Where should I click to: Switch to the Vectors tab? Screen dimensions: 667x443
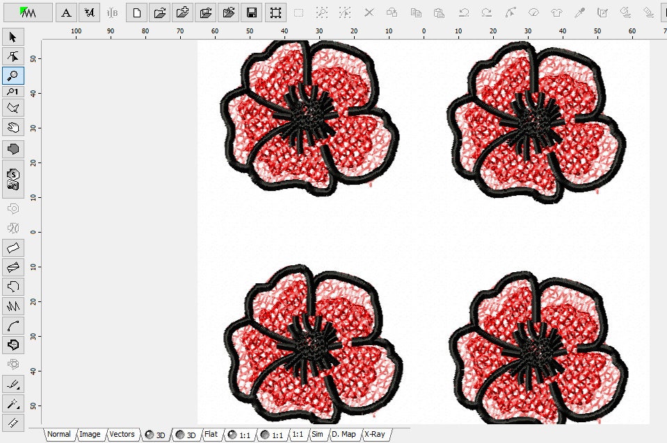point(122,435)
